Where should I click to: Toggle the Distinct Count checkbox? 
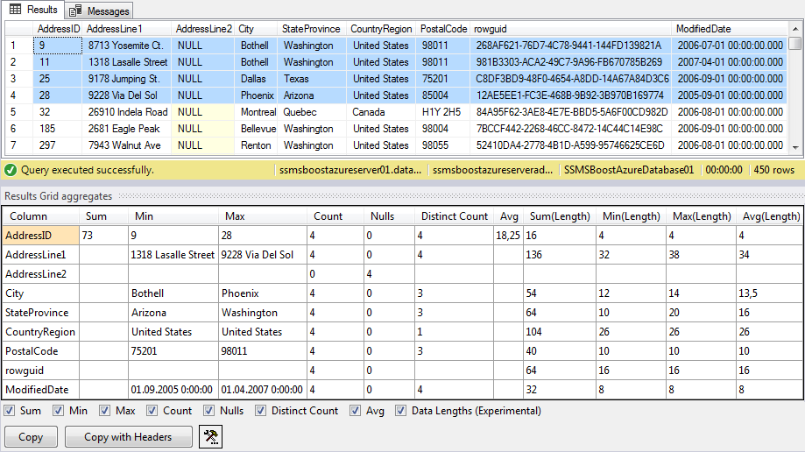pos(261,411)
